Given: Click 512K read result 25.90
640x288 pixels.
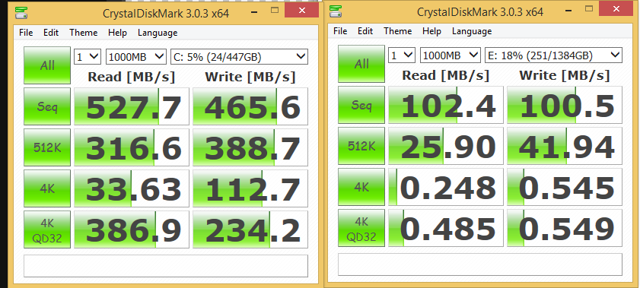Looking at the screenshot, I should 446,146.
